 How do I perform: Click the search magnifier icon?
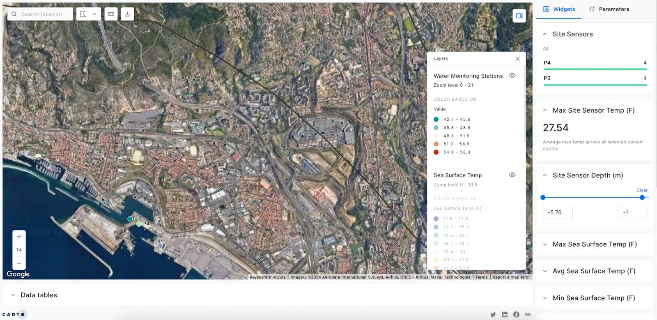pyautogui.click(x=14, y=14)
